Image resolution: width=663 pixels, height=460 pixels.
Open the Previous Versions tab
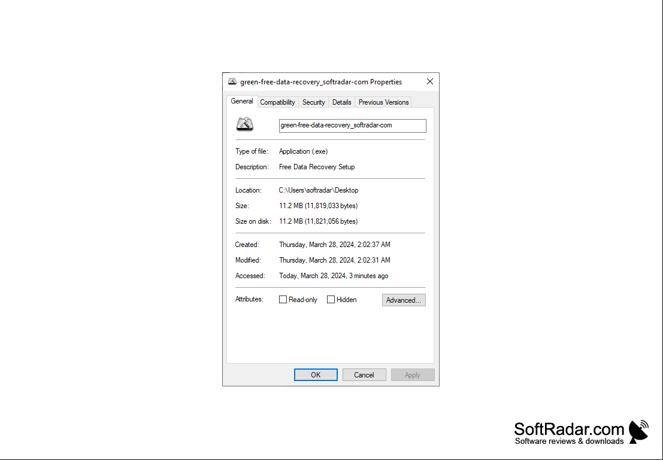pyautogui.click(x=383, y=102)
